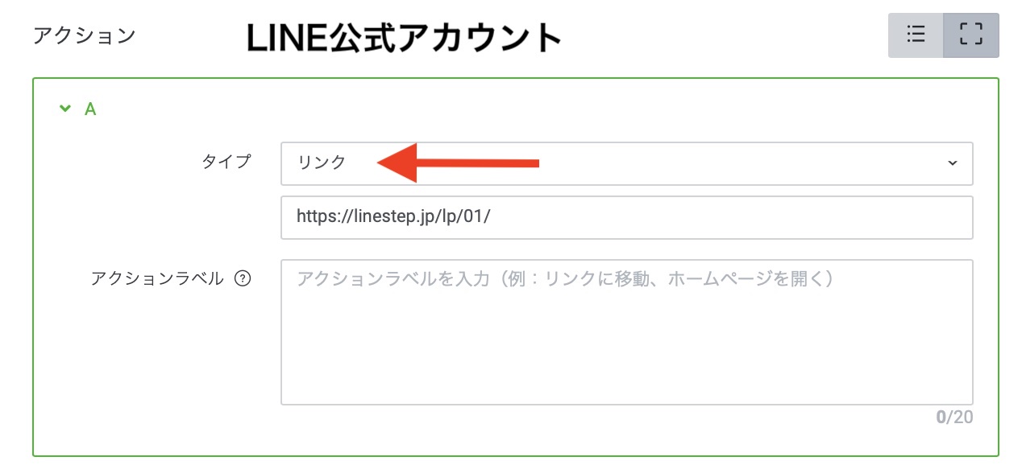Click the green section label A

pyautogui.click(x=90, y=109)
